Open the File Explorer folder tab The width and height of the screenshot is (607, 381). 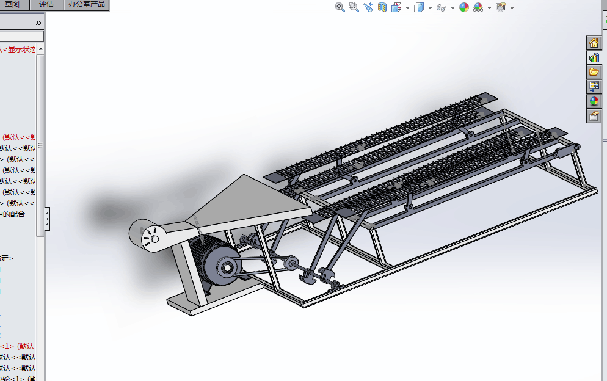click(594, 72)
